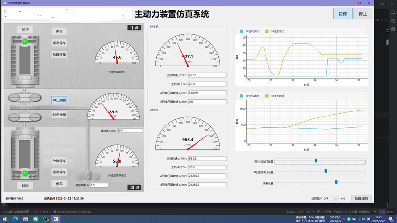Image resolution: width=397 pixels, height=223 pixels.
Task: Open File Explorer from the taskbar
Action: pyautogui.click(x=26, y=219)
